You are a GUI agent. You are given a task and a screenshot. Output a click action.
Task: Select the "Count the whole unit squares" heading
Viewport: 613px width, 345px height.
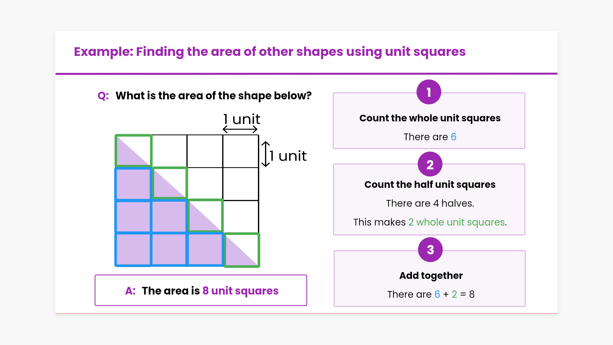coord(430,118)
